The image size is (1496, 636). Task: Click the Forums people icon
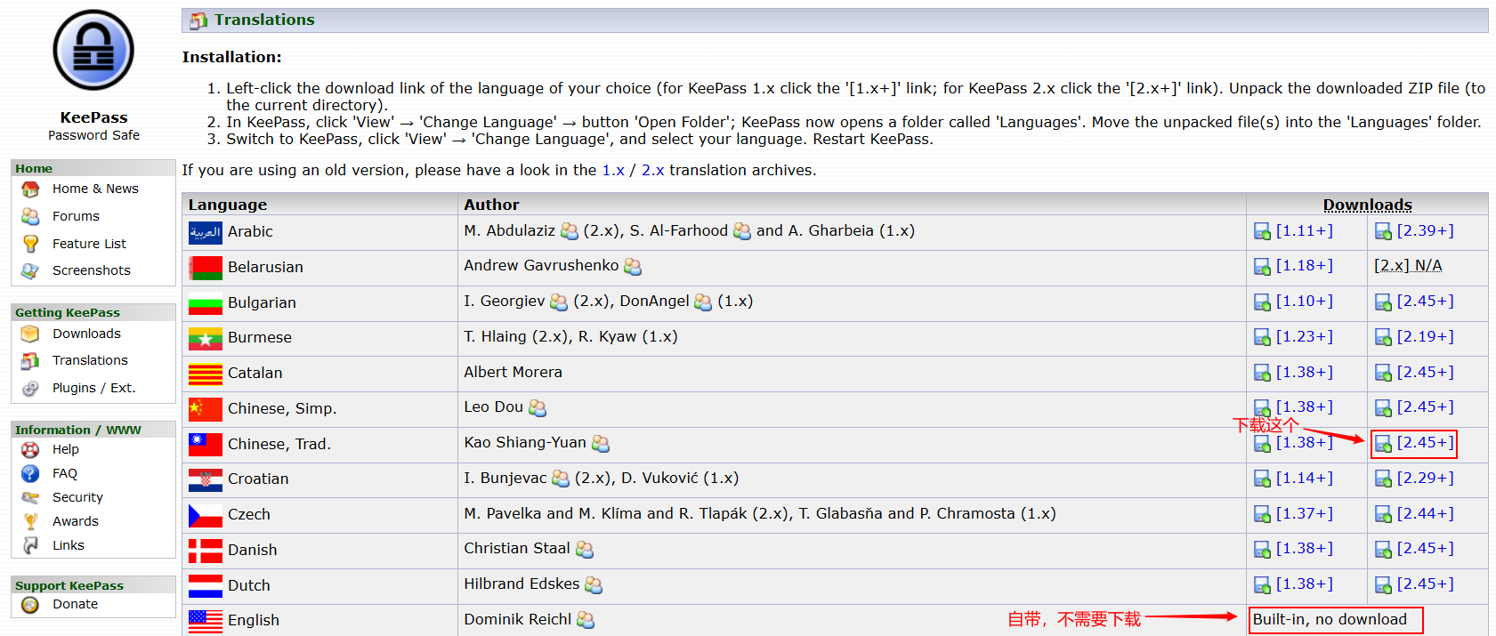[x=30, y=216]
